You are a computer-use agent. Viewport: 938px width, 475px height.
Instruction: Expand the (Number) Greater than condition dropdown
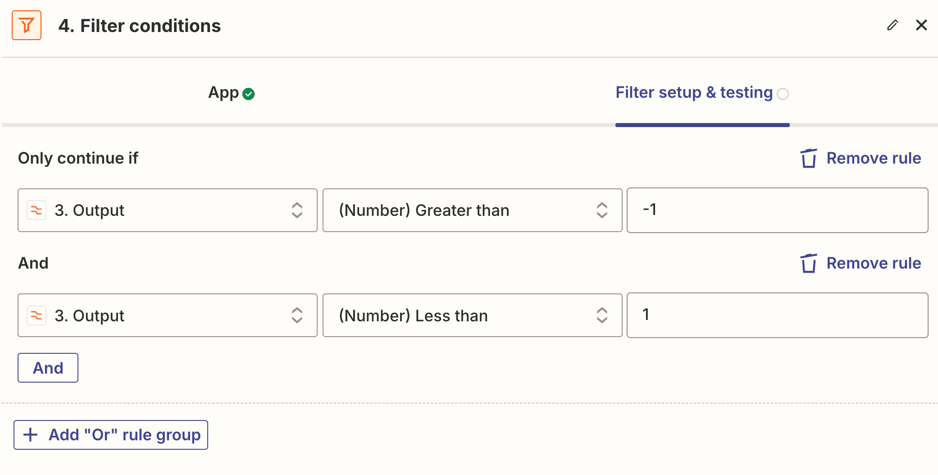(x=472, y=210)
